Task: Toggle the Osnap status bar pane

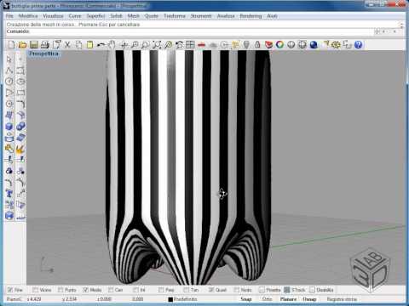Action: click(309, 299)
